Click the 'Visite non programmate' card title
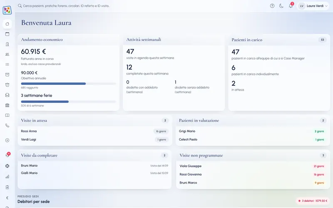This screenshot has width=333, height=208. coord(201,155)
